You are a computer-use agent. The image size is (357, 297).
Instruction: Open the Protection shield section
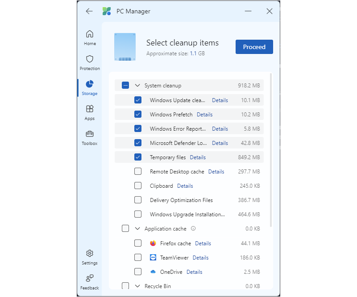click(90, 63)
